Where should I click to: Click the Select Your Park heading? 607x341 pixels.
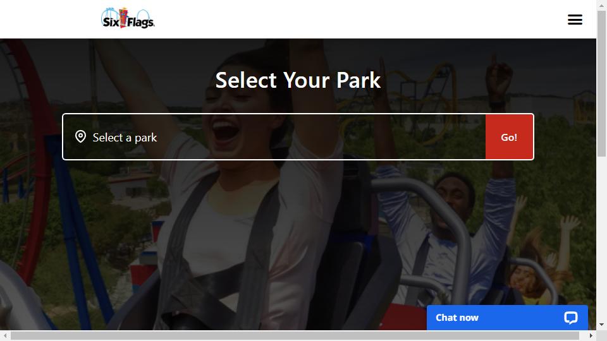298,80
